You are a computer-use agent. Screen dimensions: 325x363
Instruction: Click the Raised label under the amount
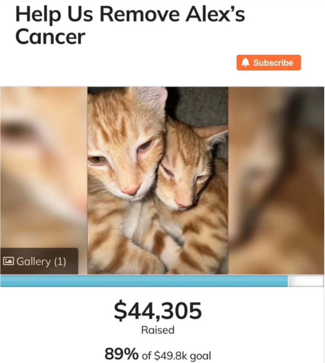tap(158, 330)
